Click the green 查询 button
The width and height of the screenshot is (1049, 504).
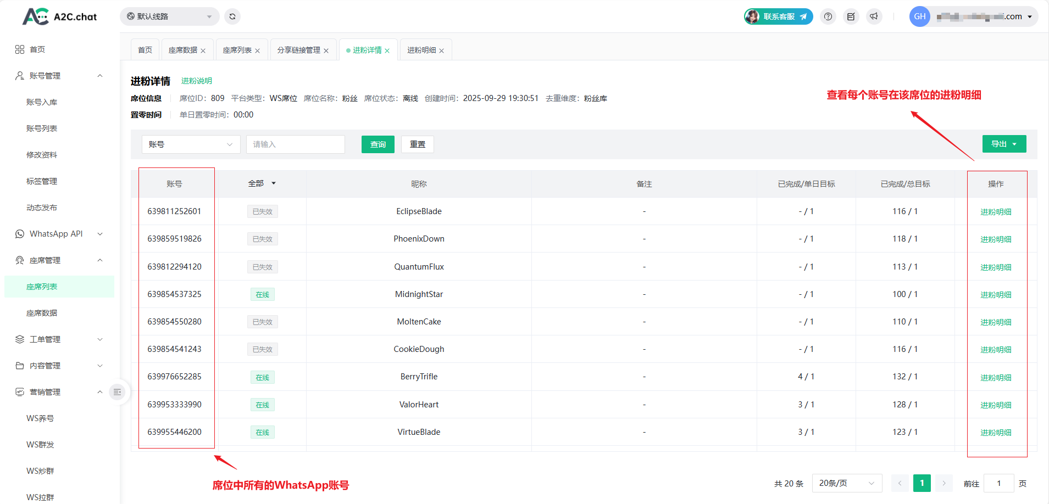[x=378, y=144]
